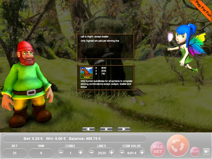The width and height of the screenshot is (212, 159).
Task: Click the MAX BET button
Action: pos(158,149)
